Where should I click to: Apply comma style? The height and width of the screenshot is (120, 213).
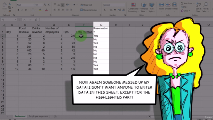click(x=115, y=10)
